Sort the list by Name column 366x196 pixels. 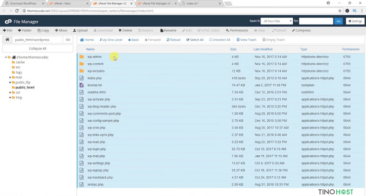pos(90,49)
